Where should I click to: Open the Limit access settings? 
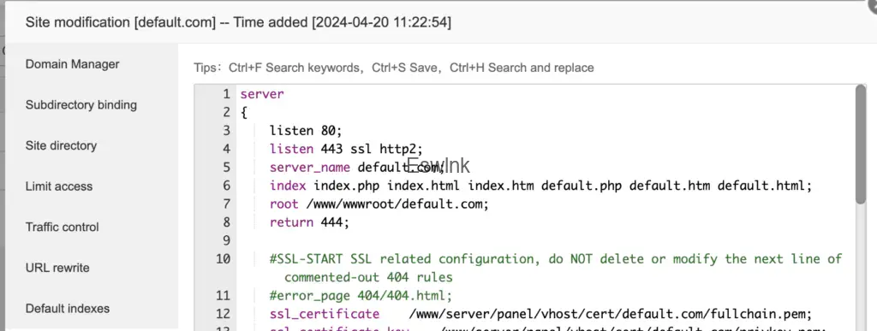pyautogui.click(x=59, y=186)
